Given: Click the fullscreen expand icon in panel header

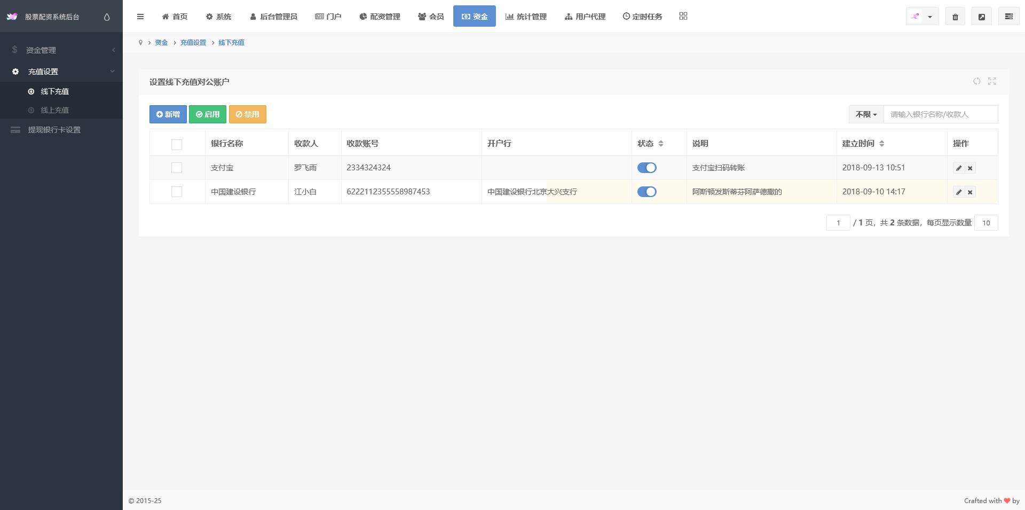Looking at the screenshot, I should click(992, 81).
